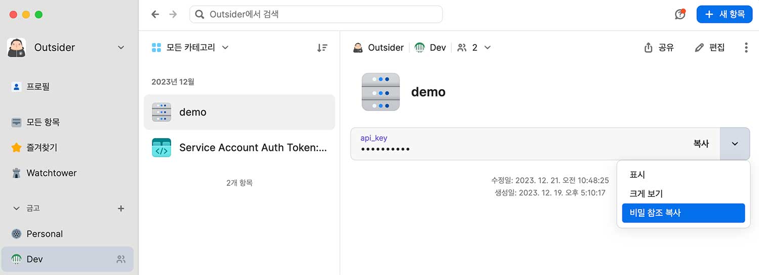Toggle the api_key field chevron dropdown
The image size is (759, 275).
735,144
